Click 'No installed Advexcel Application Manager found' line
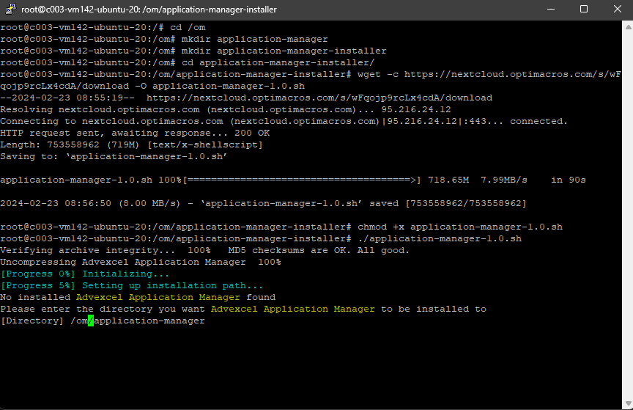 pos(138,297)
